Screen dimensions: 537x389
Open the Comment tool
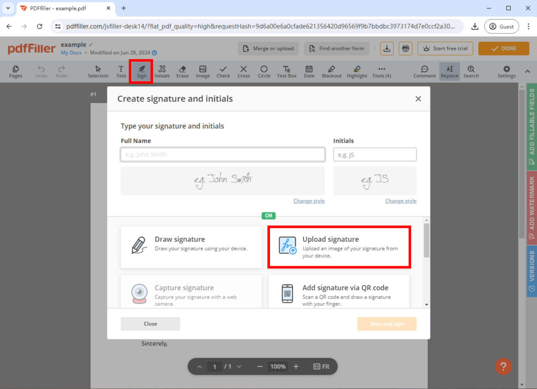[424, 71]
